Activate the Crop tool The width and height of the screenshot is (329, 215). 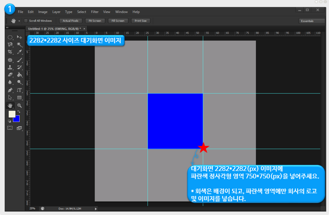(10, 52)
